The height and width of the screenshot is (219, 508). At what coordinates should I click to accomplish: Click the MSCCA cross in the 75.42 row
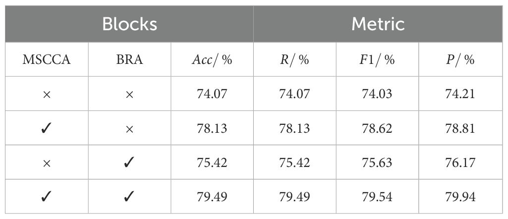click(x=47, y=163)
